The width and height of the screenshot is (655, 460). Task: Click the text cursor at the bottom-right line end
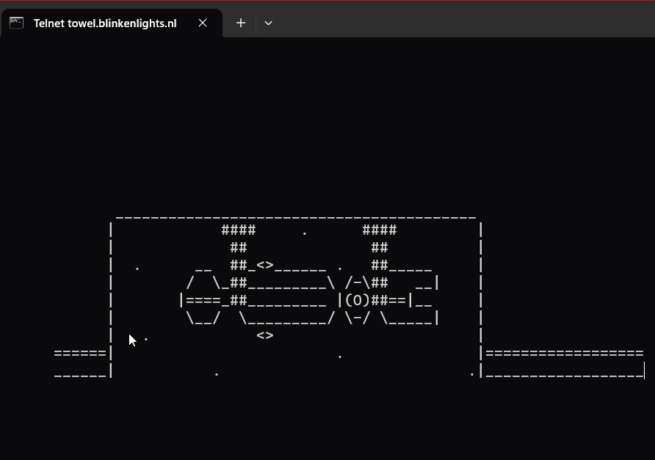pos(644,372)
